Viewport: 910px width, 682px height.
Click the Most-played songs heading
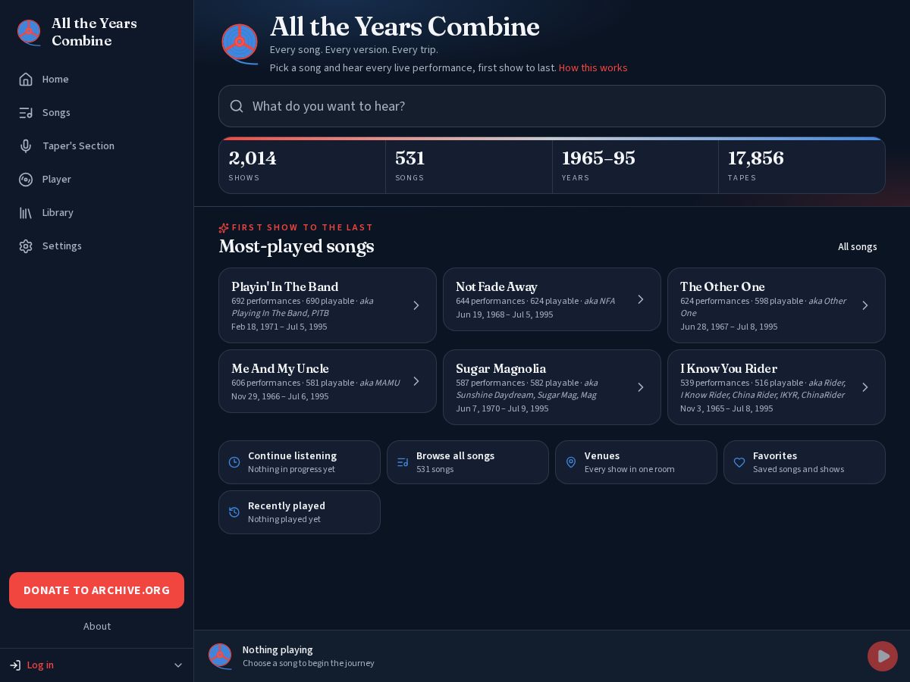297,246
